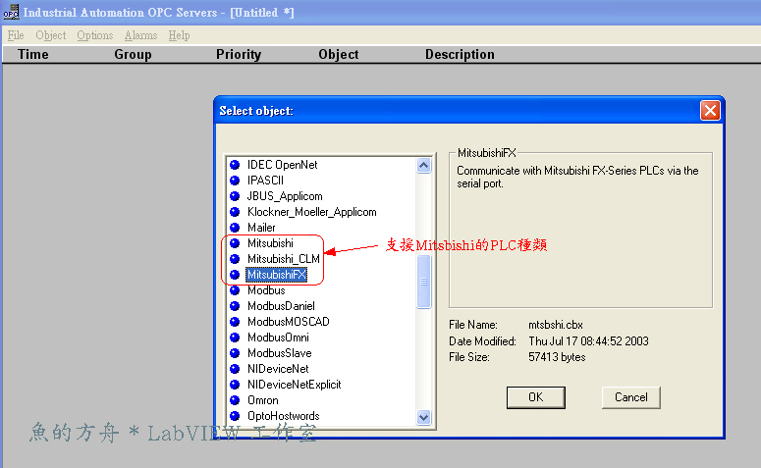The image size is (761, 468).
Task: Click the blue icon beside Klockner_Moeller_Applicom
Action: (235, 212)
